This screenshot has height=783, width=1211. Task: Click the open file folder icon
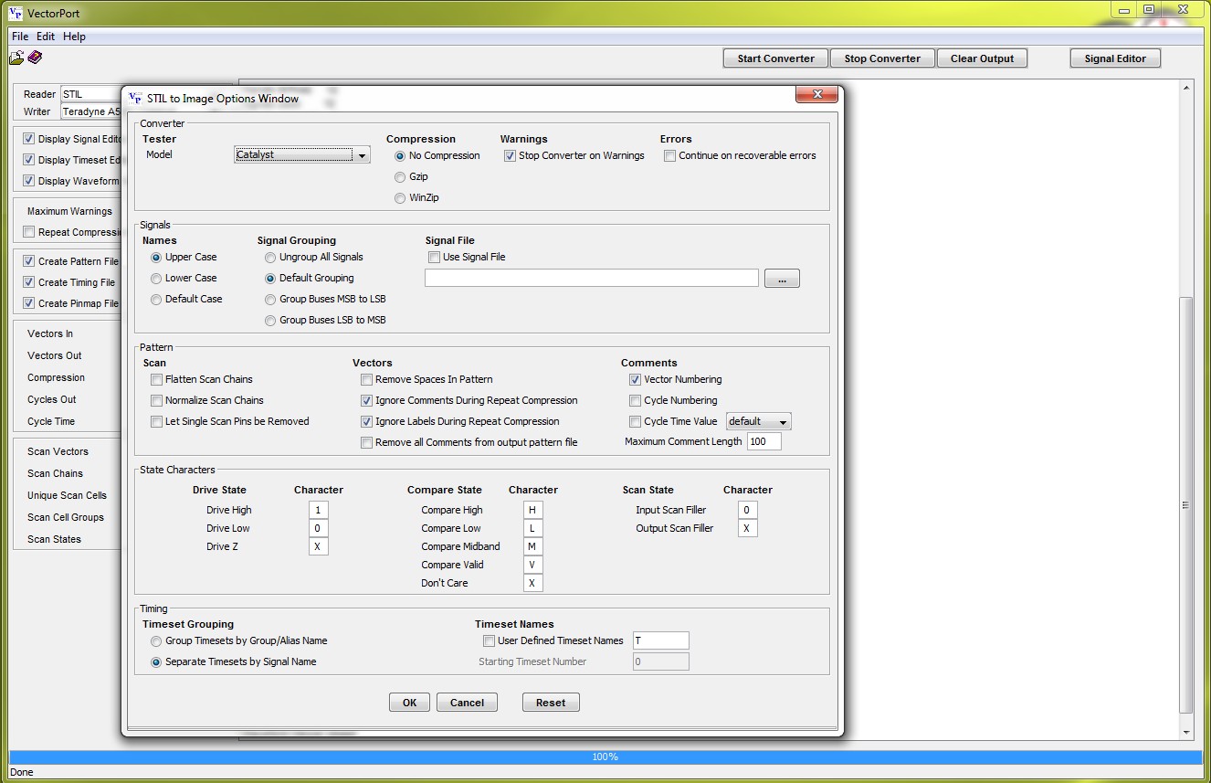pos(16,58)
